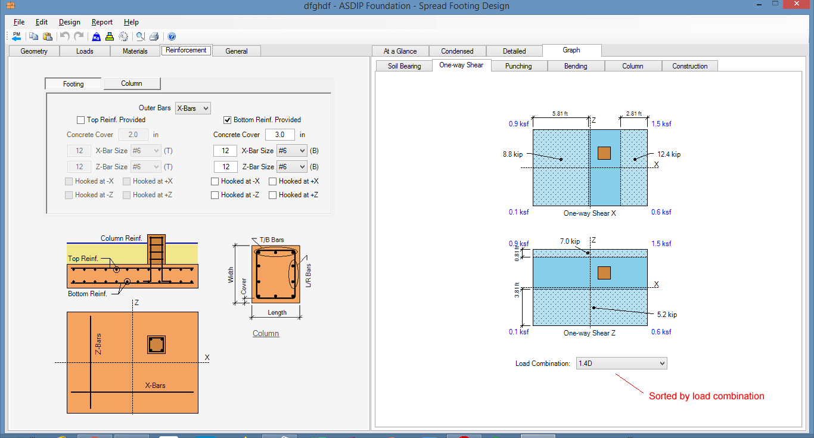814x438 pixels.
Task: Show the Soil Bearing graph tab
Action: pos(405,66)
